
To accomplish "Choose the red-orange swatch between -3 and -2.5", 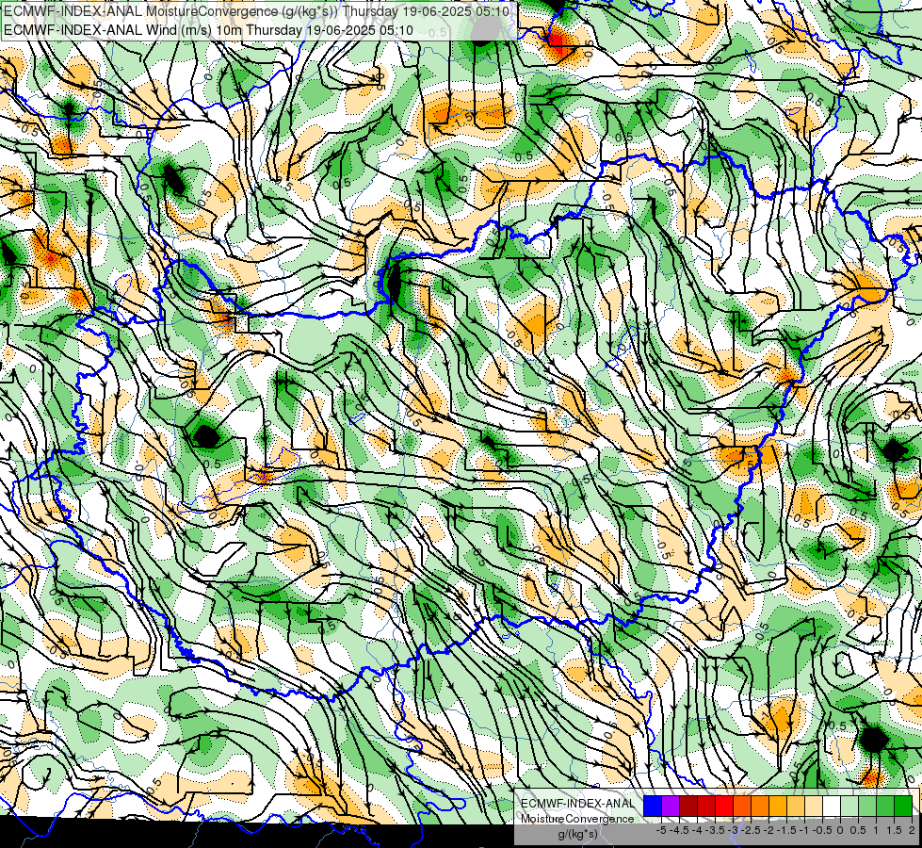I will tap(742, 807).
